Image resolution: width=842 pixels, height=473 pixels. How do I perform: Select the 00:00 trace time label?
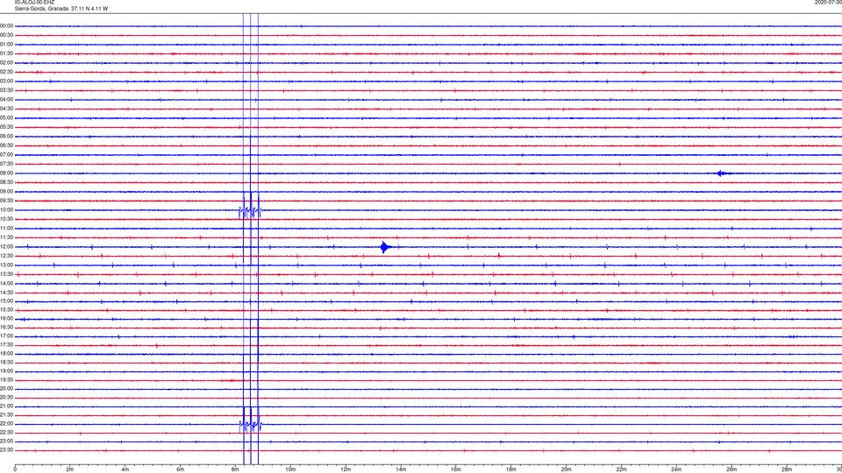[6, 25]
